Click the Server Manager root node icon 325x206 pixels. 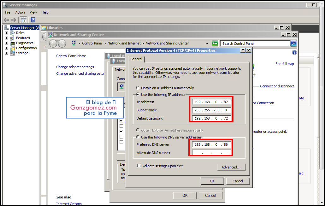(x=7, y=27)
